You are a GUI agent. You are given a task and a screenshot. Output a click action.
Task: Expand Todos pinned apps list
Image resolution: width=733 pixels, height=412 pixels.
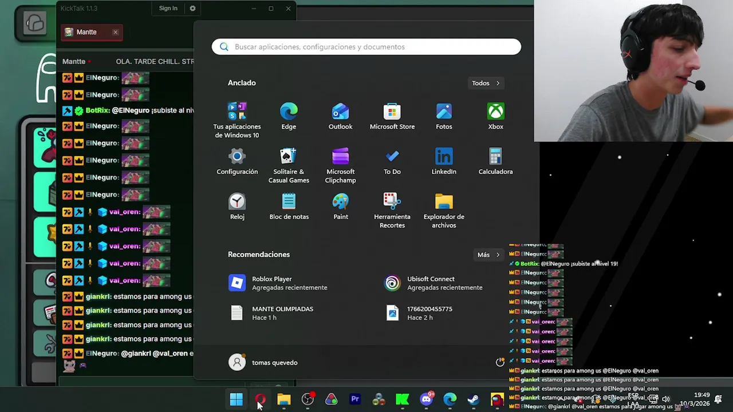pyautogui.click(x=486, y=83)
